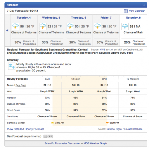Viewport: 149px width, 148px height.
Task: Go to previous days with left arrow
Action: (7, 30)
